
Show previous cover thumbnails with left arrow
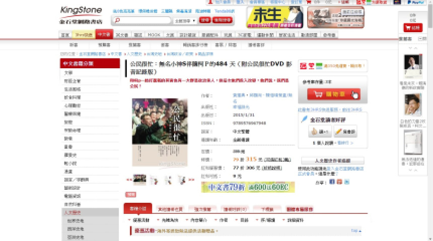pos(129,178)
